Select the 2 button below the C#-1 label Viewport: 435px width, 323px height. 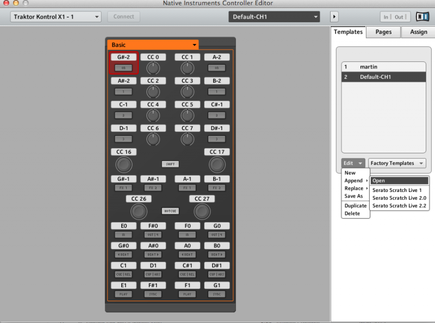pyautogui.click(x=216, y=115)
